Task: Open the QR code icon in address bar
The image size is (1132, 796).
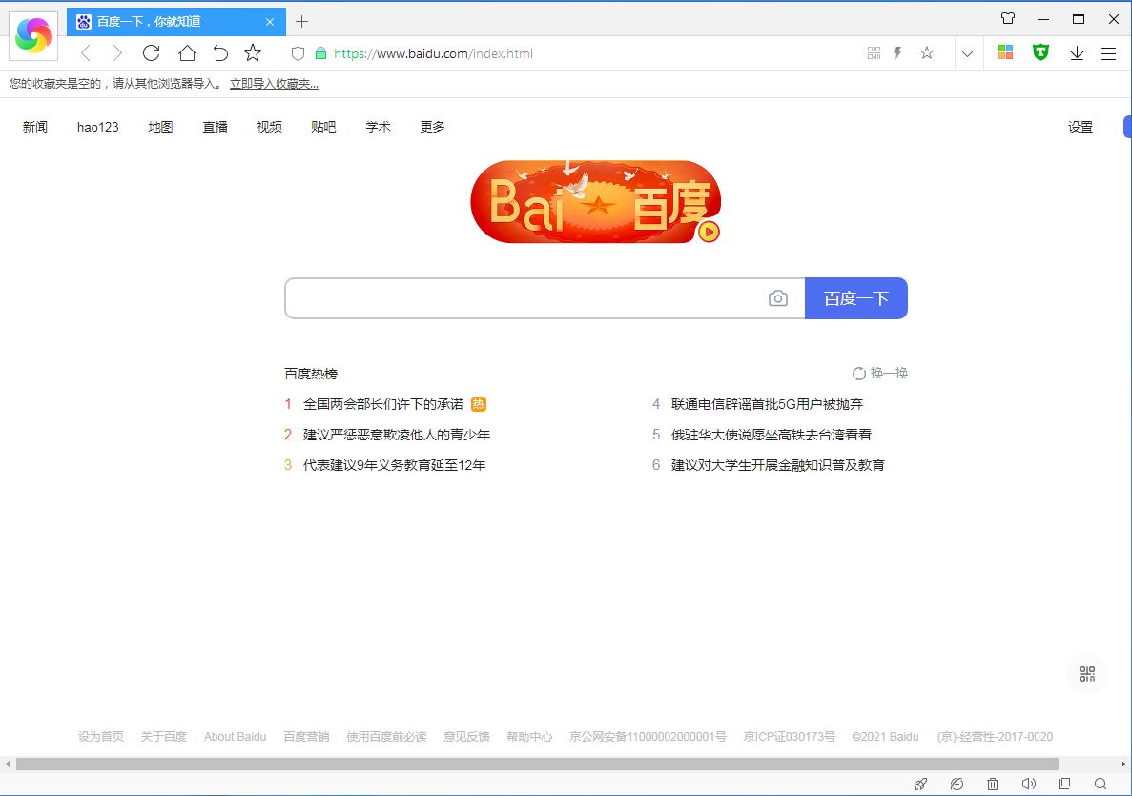Action: click(x=875, y=53)
